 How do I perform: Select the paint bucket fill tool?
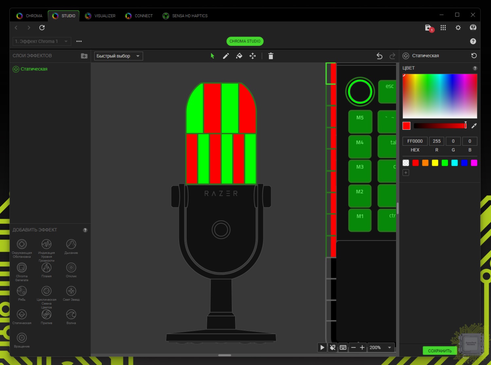coord(239,56)
